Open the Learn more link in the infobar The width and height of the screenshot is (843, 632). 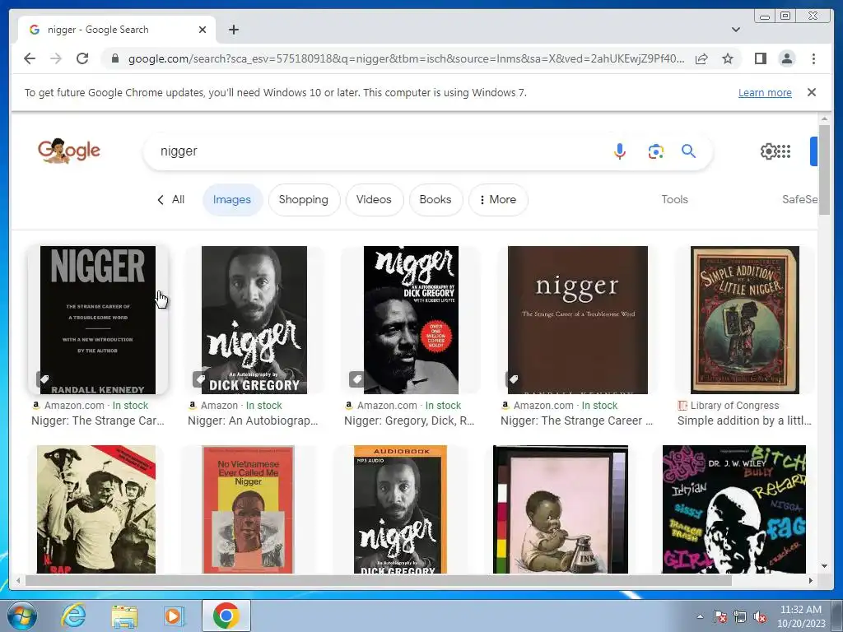pyautogui.click(x=765, y=92)
